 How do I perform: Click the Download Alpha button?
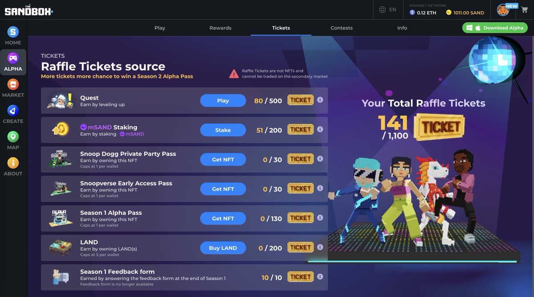(495, 28)
